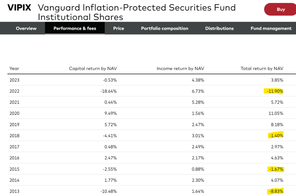Viewport: 296px width, 196px height.
Task: Open the Distributions tab
Action: coord(219,28)
